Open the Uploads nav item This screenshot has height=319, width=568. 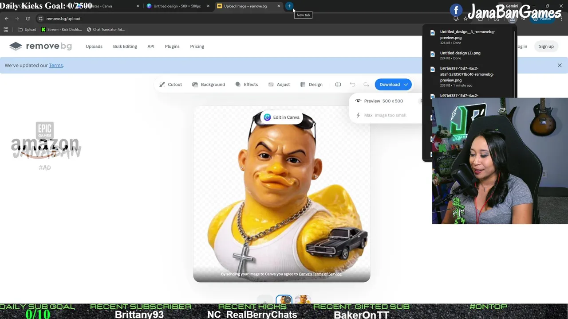point(94,46)
